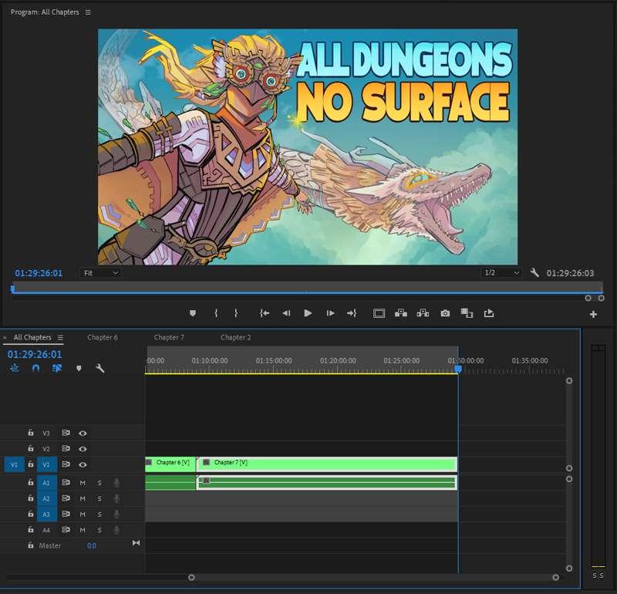Enable voice-over record on track A3
Image resolution: width=617 pixels, height=594 pixels.
[116, 514]
